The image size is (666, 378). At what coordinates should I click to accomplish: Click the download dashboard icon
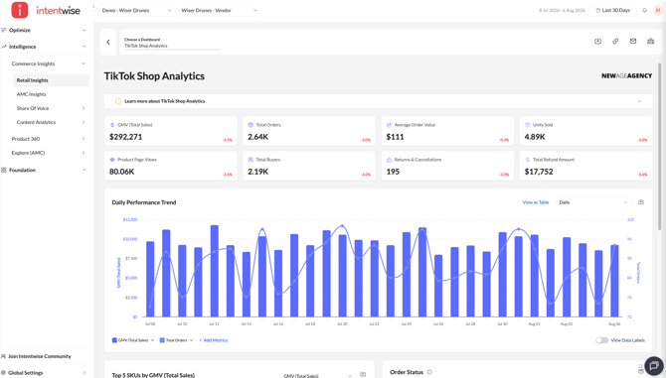click(597, 41)
